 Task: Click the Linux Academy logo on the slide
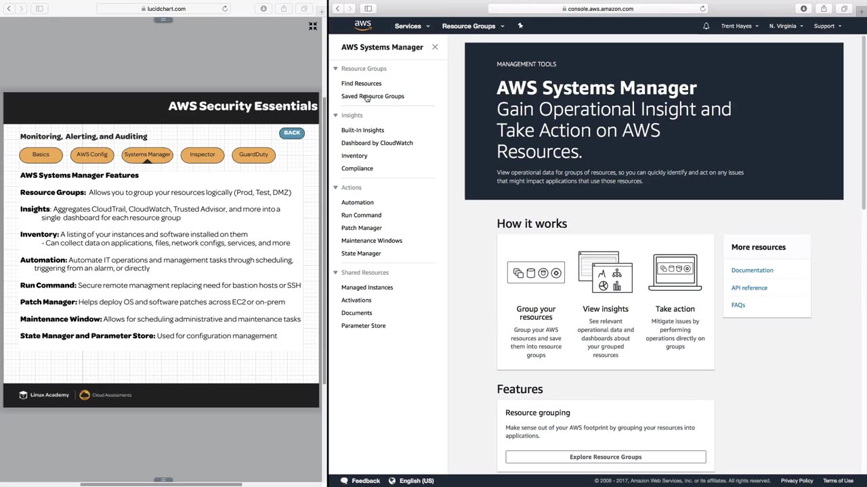(x=44, y=395)
